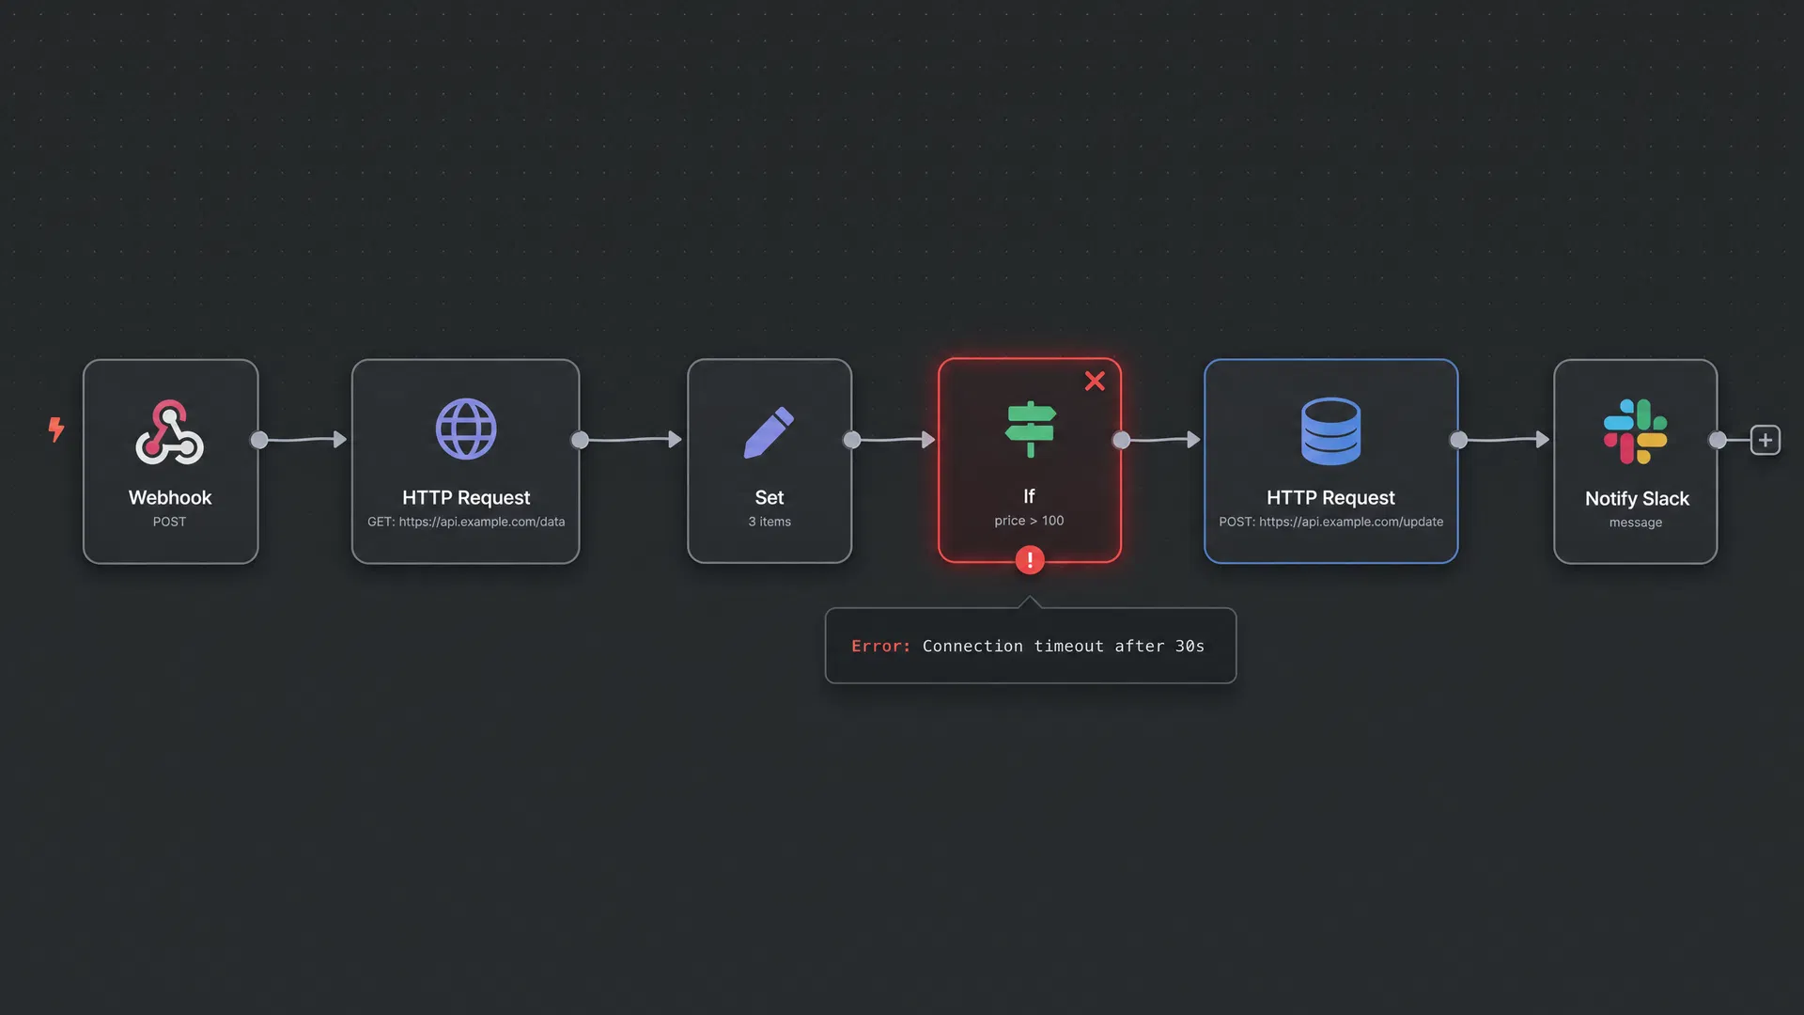This screenshot has width=1804, height=1015.
Task: Click the If node title
Action: tap(1029, 496)
